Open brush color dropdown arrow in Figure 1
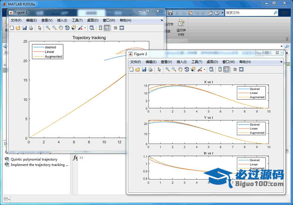293x205 pixels. click(85, 28)
